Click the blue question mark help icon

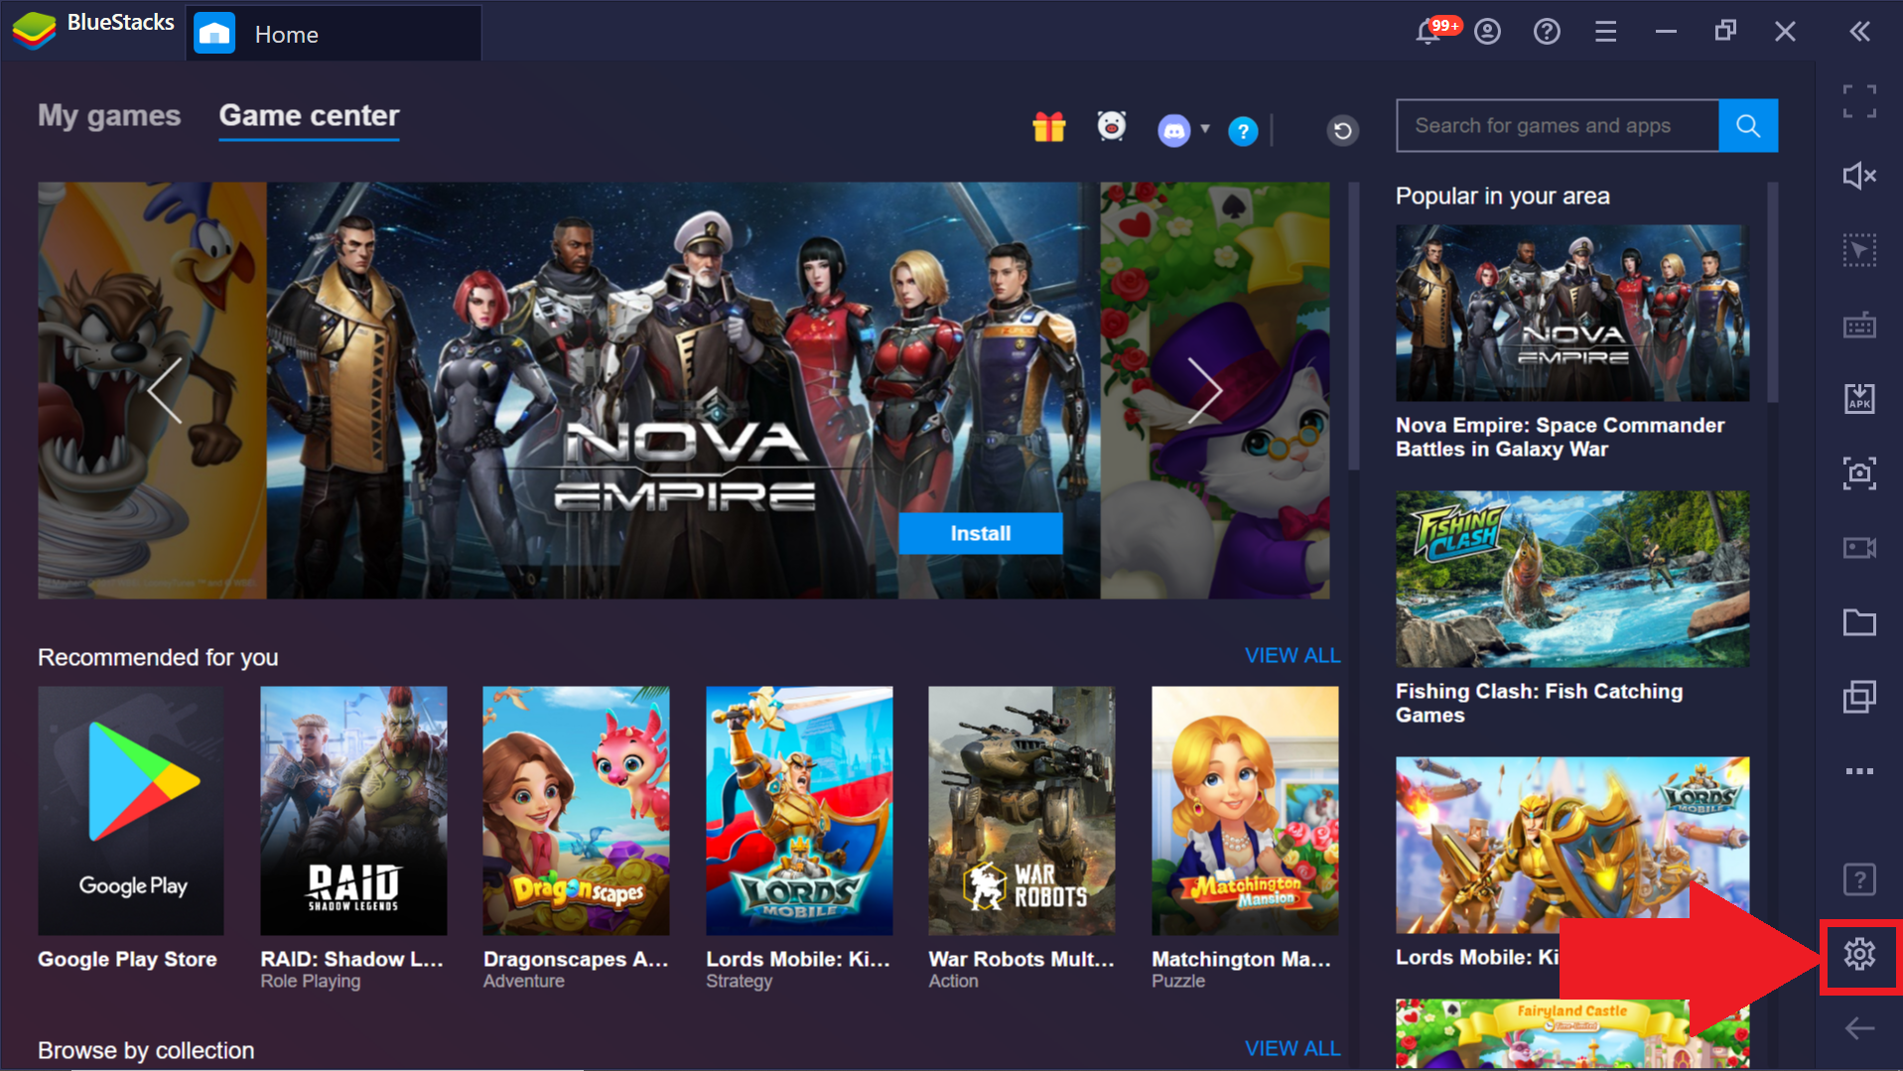click(1243, 131)
